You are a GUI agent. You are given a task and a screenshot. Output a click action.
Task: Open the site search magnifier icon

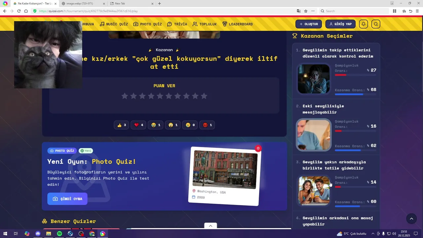point(376,24)
